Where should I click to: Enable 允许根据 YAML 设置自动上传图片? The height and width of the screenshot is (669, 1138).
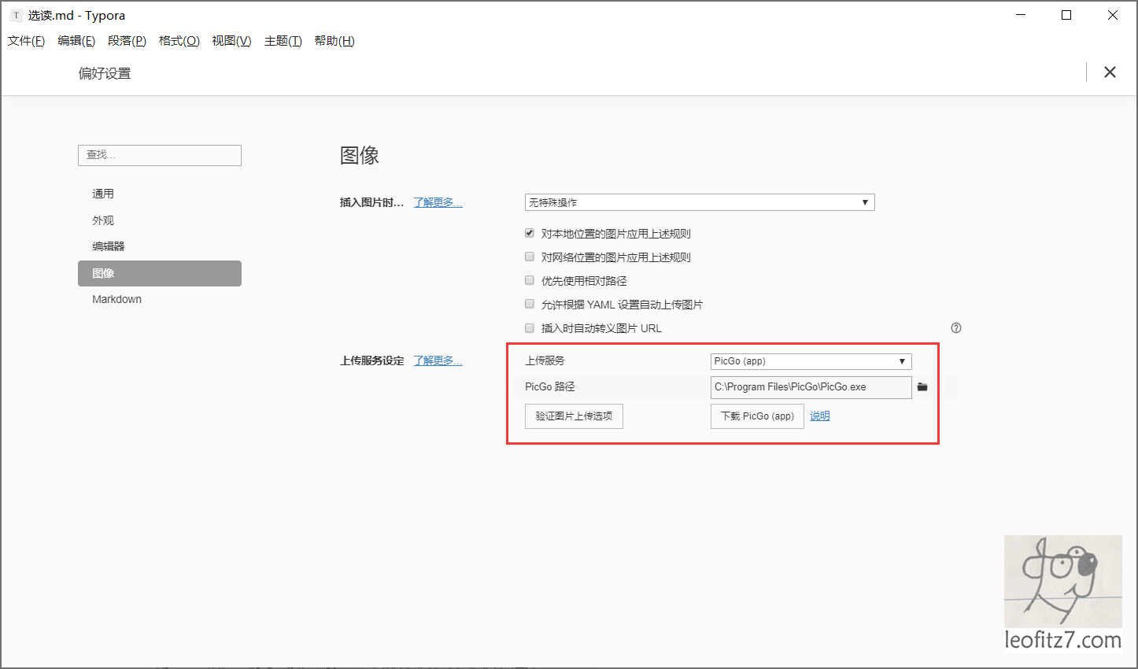coord(529,304)
